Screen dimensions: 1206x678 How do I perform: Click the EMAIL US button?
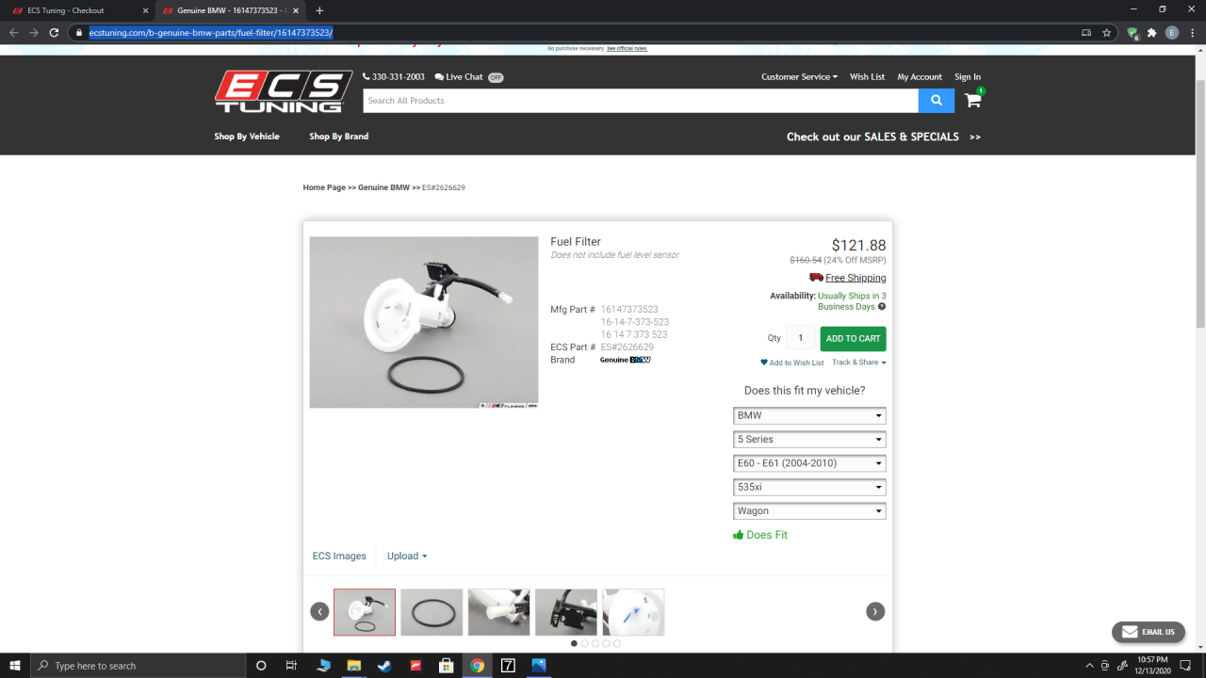(1148, 632)
